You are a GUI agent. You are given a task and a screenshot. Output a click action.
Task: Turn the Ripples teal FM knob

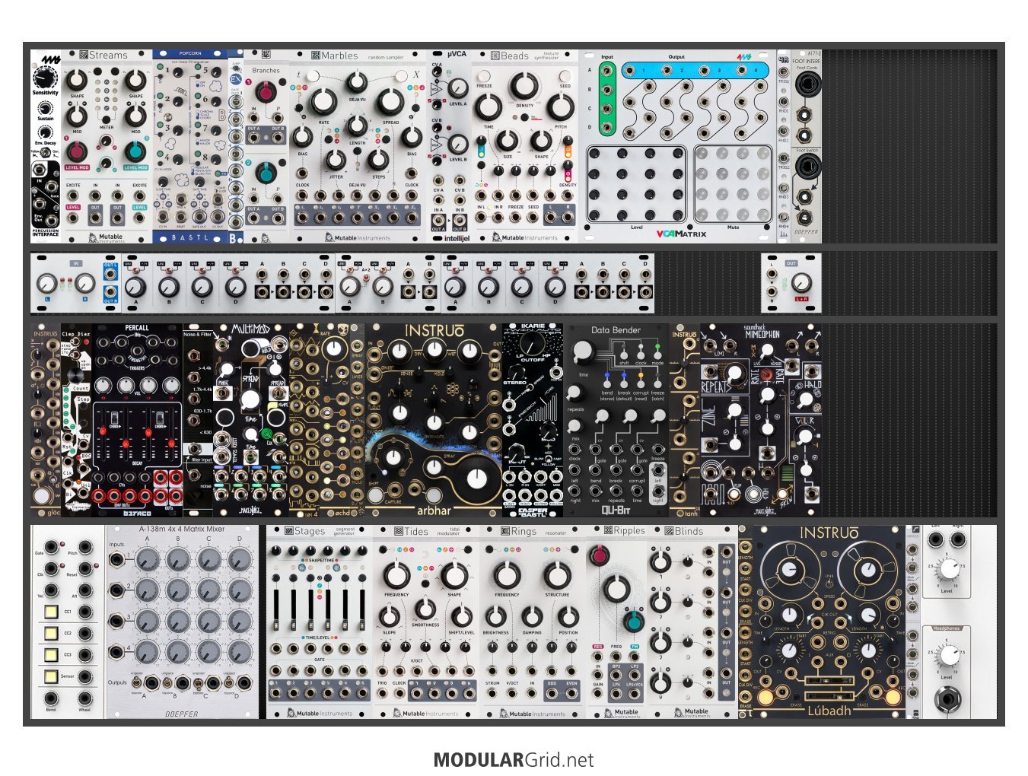[x=633, y=622]
